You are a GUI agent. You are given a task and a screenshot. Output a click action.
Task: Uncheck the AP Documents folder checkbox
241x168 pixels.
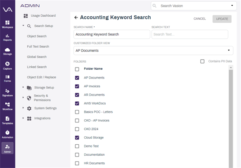(77, 78)
